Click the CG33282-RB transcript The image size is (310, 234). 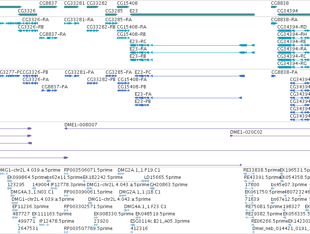pyautogui.click(x=93, y=31)
